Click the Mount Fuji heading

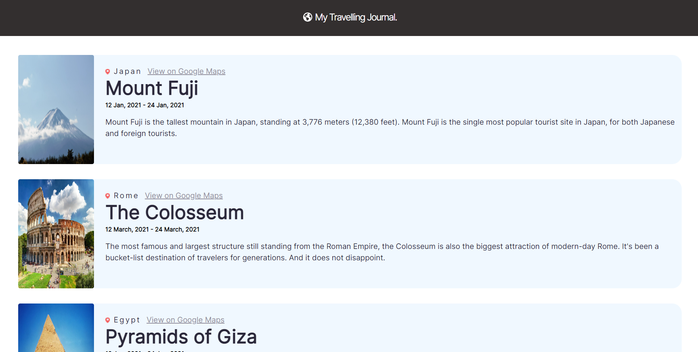coord(152,88)
